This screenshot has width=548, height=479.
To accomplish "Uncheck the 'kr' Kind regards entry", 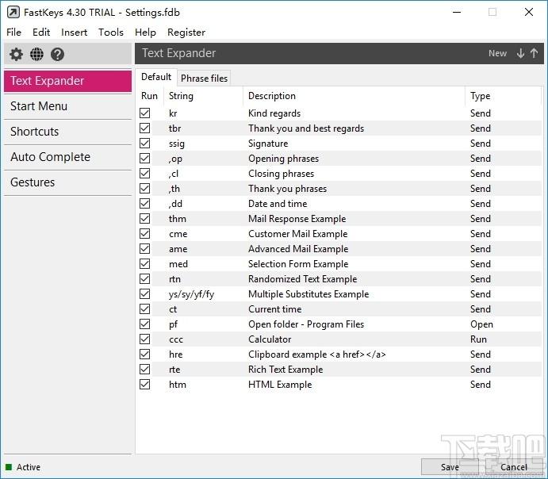I will [x=144, y=113].
